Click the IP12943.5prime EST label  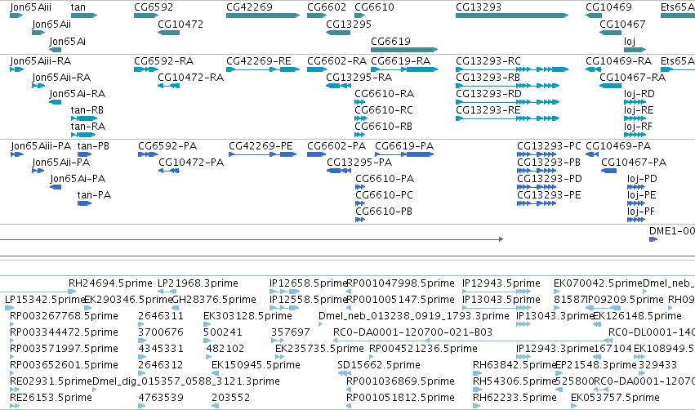point(501,283)
